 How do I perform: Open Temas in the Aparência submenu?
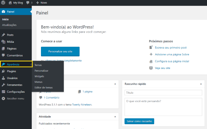point(38,65)
